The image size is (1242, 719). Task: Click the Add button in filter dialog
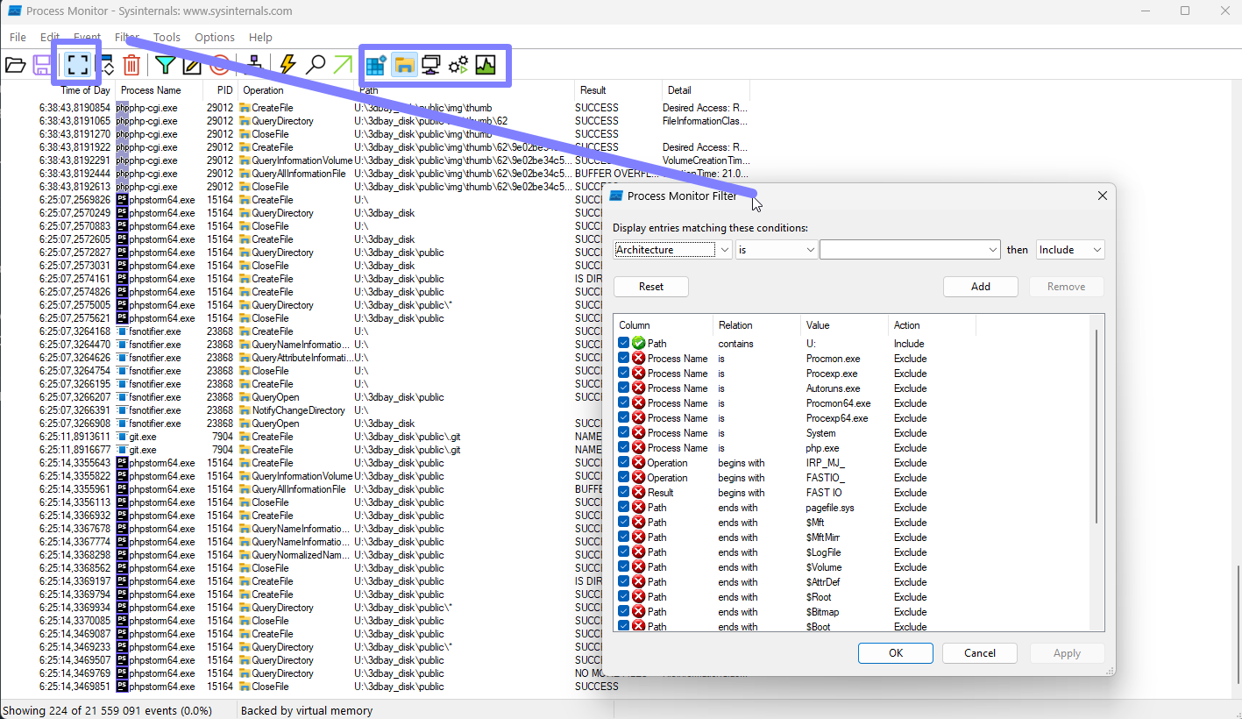[980, 287]
